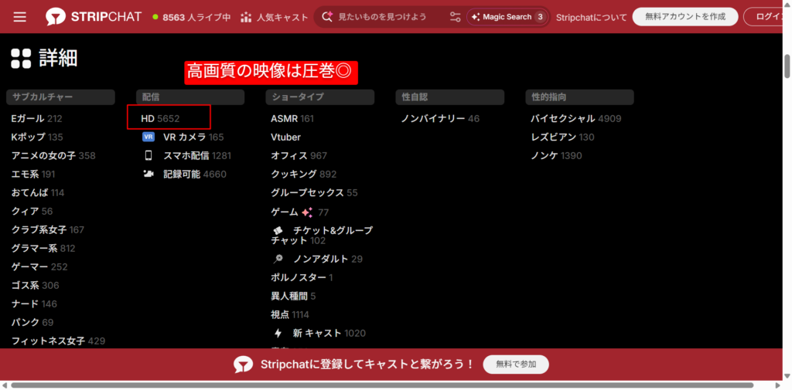Open the パンク category
Viewport: 792px width, 390px height.
[32, 322]
